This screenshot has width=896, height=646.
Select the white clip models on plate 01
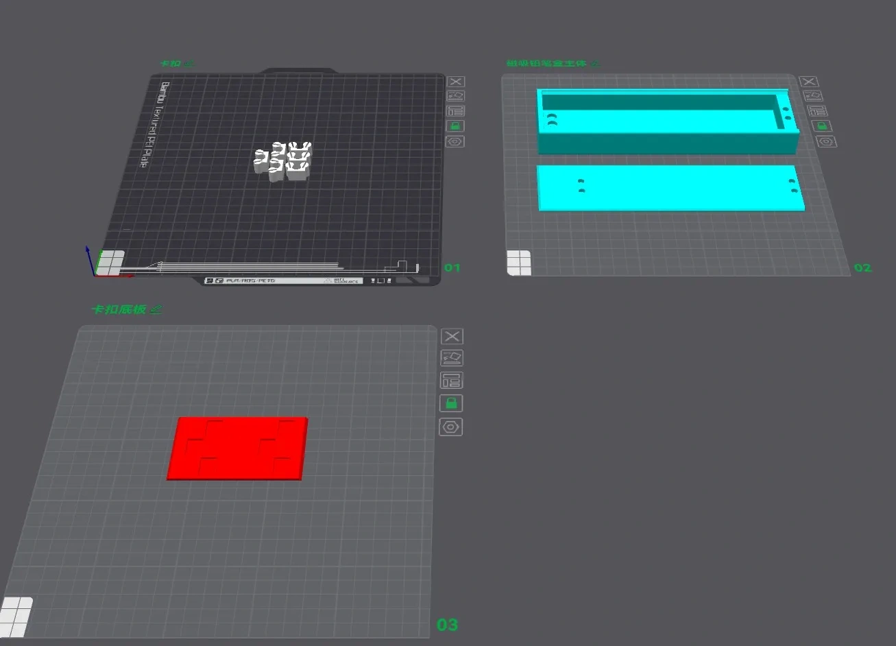point(282,163)
